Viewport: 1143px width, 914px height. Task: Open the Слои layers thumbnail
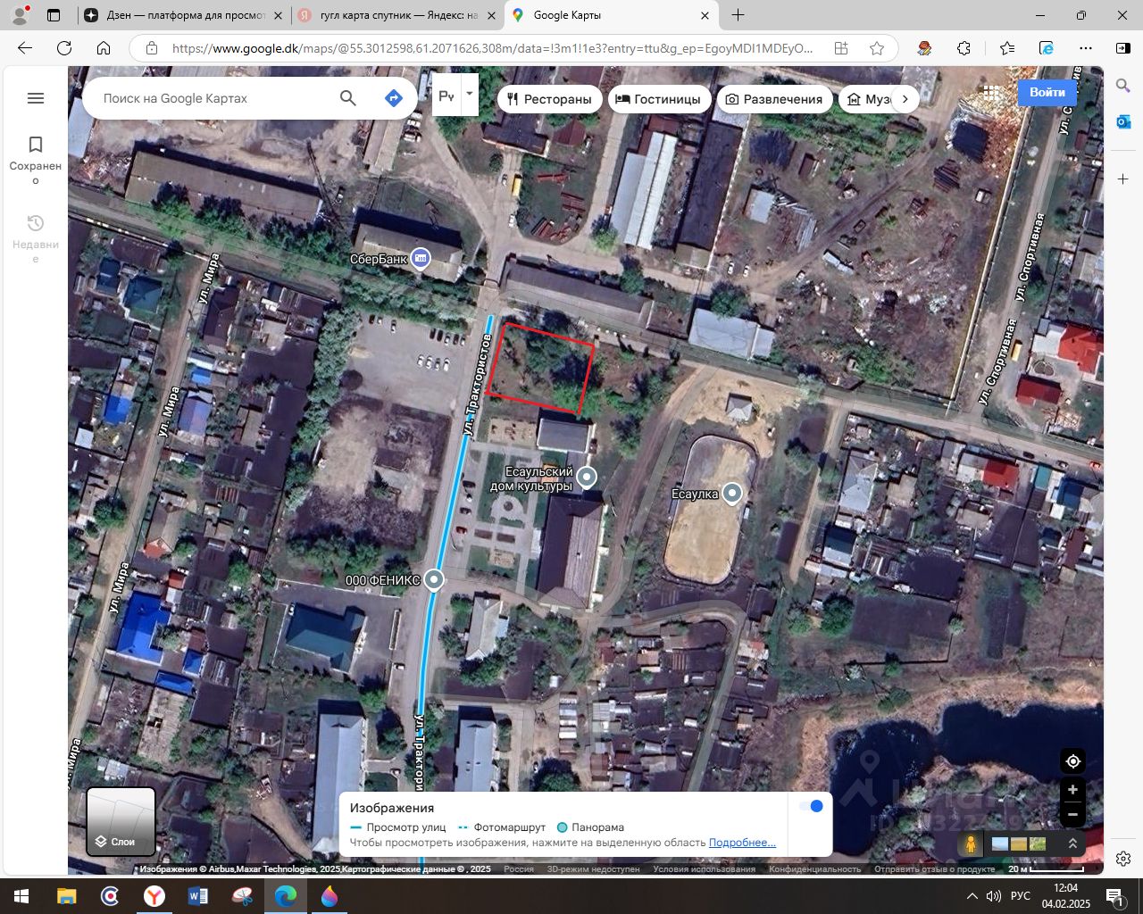tap(121, 821)
